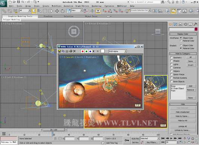
Task: Enable the blue channel in render window
Action: tap(90, 51)
